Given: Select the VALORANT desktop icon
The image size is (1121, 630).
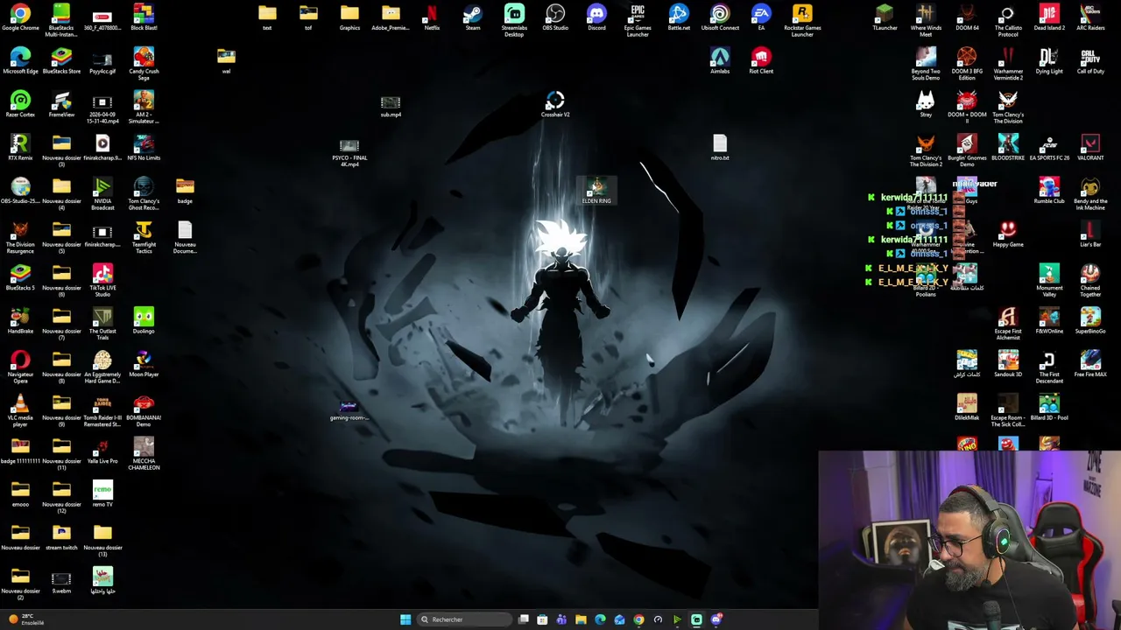Looking at the screenshot, I should tap(1090, 147).
